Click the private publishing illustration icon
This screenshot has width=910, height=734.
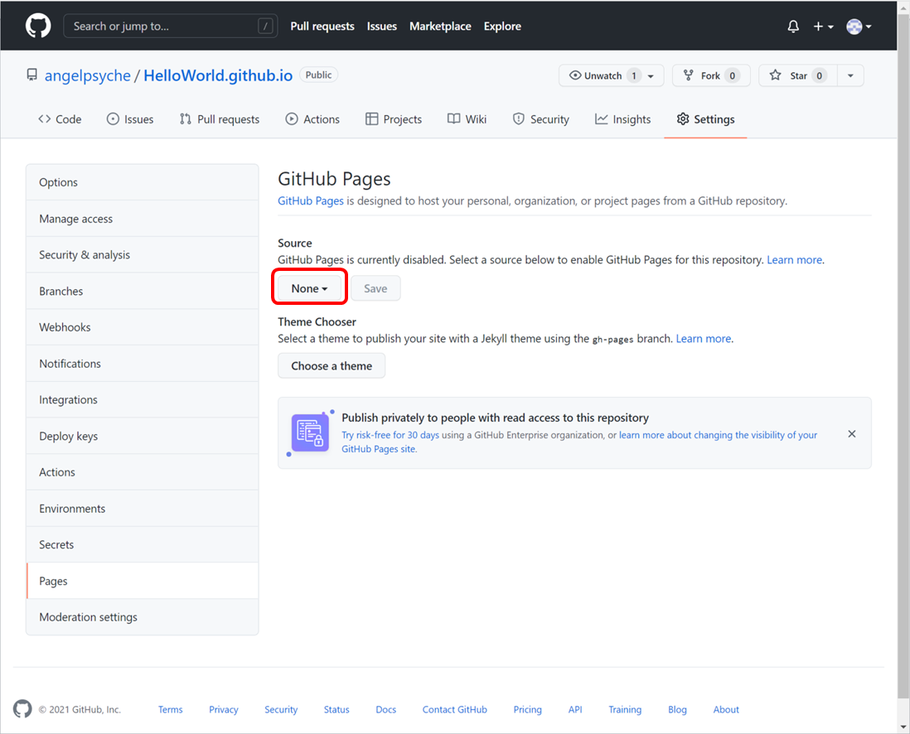click(x=310, y=432)
